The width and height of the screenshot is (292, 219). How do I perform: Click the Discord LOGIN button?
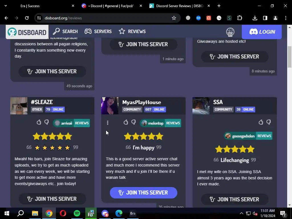(262, 32)
